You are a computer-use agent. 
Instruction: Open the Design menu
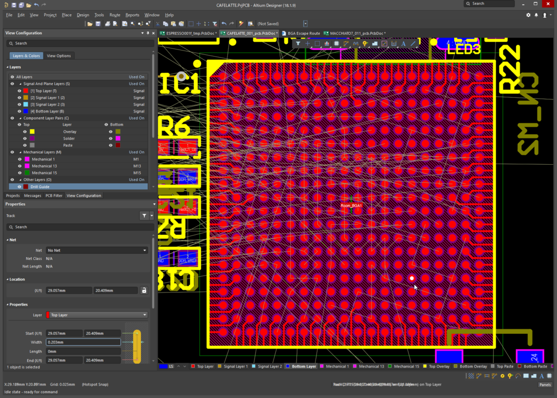pyautogui.click(x=83, y=15)
